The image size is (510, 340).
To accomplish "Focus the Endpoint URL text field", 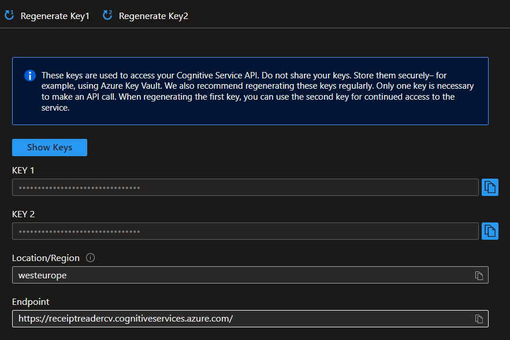I will point(243,319).
